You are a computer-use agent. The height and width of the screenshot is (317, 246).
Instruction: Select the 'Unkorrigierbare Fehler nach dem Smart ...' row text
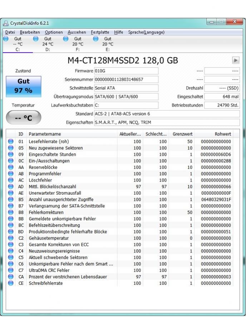(x=71, y=264)
